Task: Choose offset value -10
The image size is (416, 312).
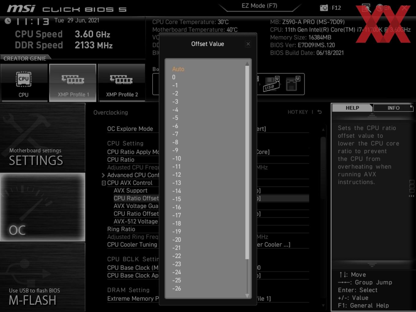Action: [176, 158]
